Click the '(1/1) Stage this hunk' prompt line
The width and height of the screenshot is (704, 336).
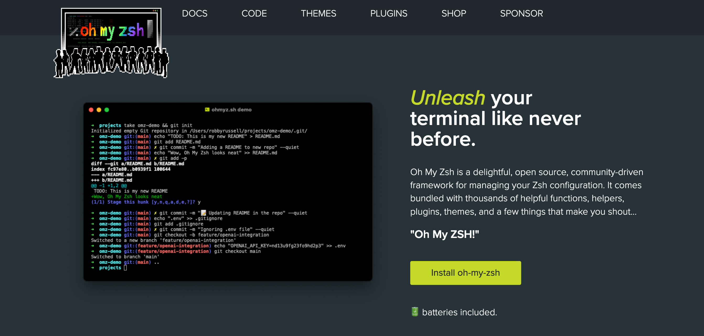146,202
